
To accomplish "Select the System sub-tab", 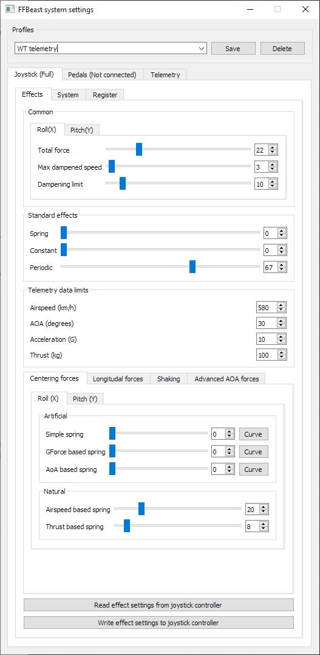I will [68, 95].
